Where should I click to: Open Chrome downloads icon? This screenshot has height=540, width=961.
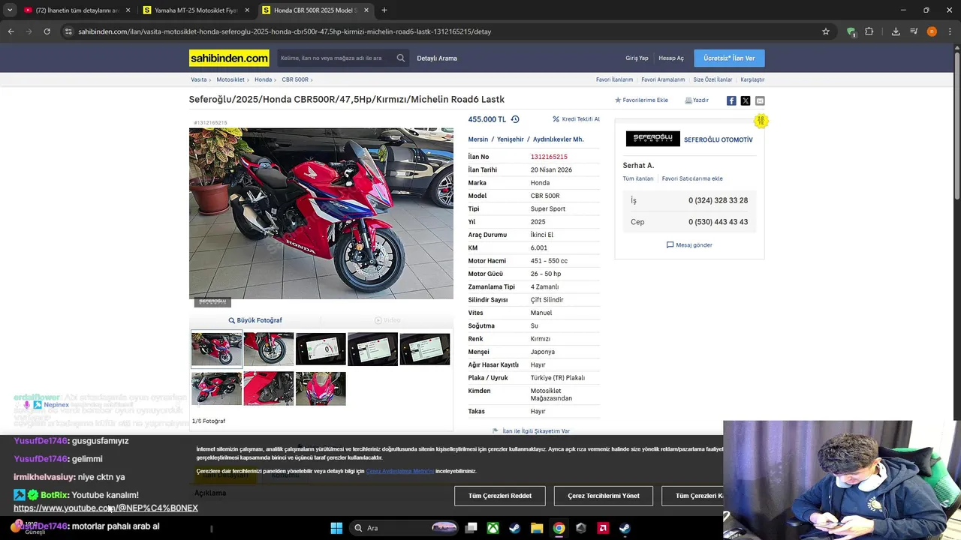click(x=896, y=31)
